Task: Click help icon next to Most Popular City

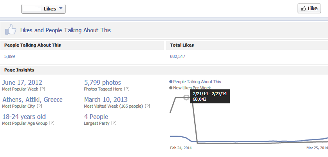Action: coord(39,106)
